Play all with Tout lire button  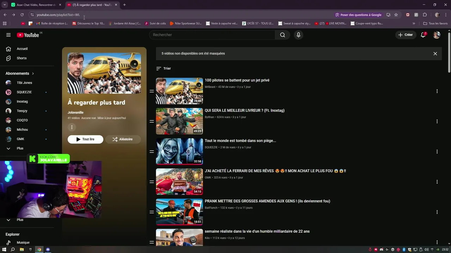coord(86,139)
